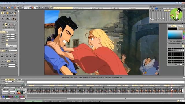Click the layer thumbnail preview in timeline
Image resolution: width=185 pixels, height=104 pixels.
19,92
